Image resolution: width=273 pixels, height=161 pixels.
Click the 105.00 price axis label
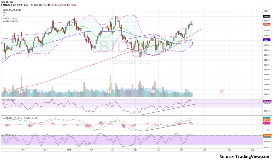(267, 94)
